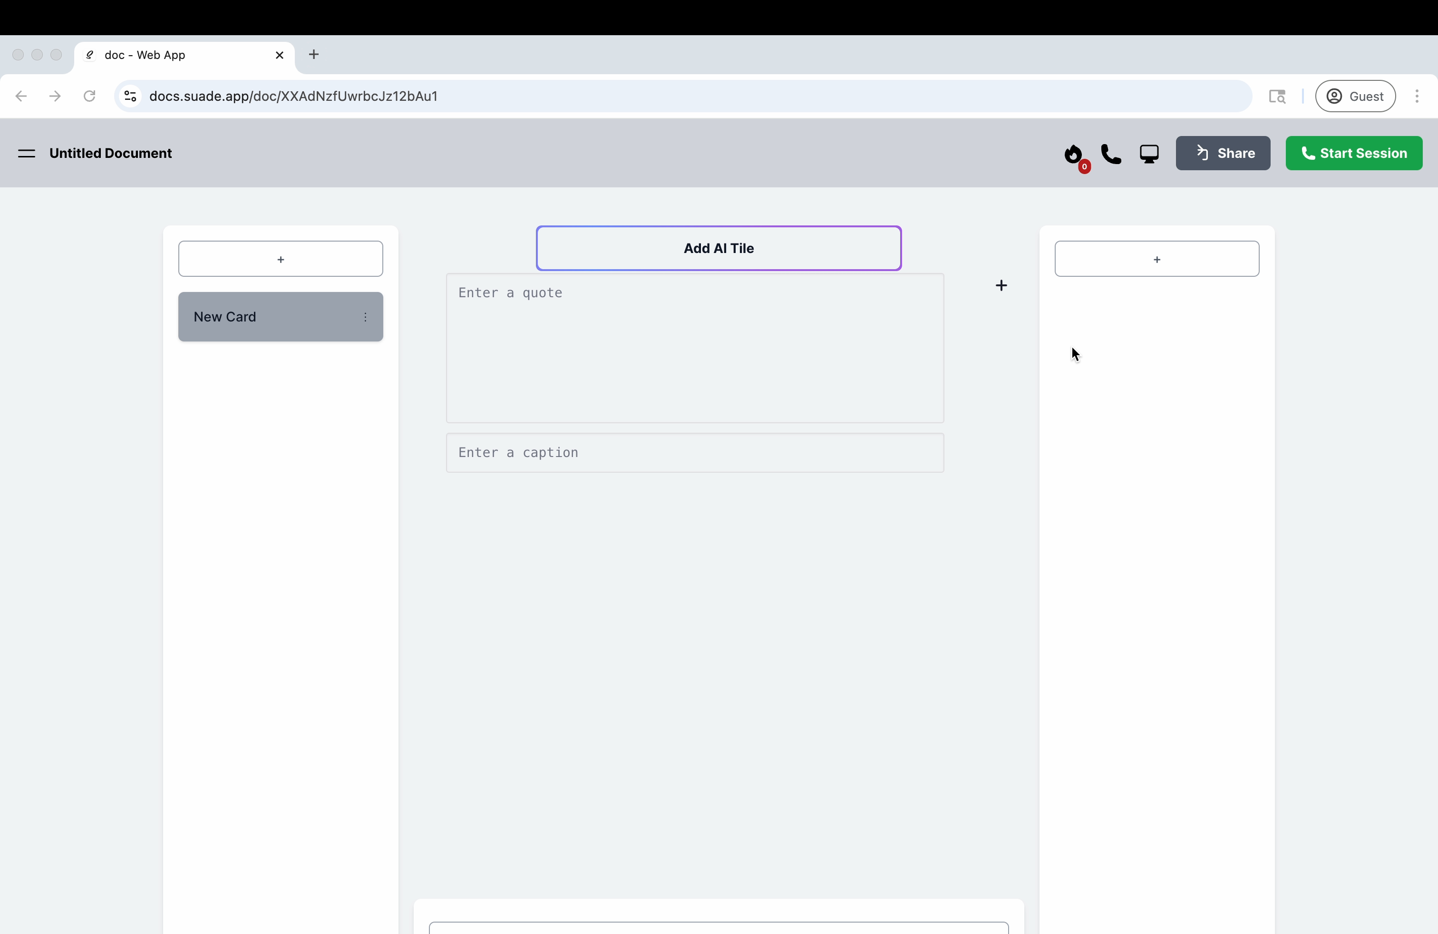
Task: Click the monitor screen-share icon
Action: [1149, 154]
